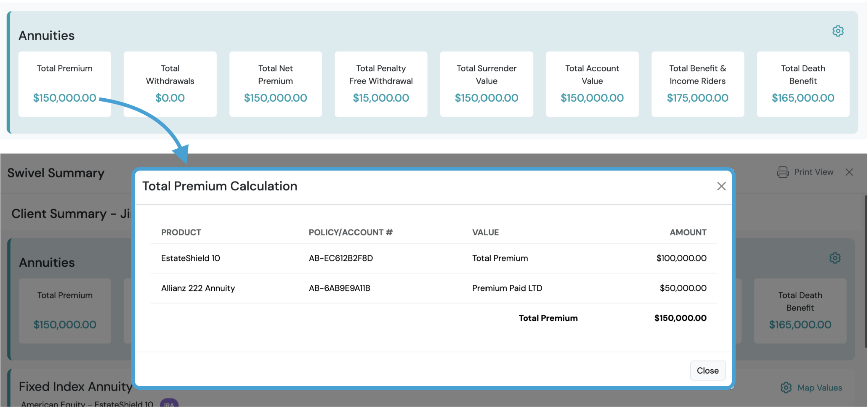
Task: Click policy number AB-EC612B2F8D
Action: click(341, 258)
